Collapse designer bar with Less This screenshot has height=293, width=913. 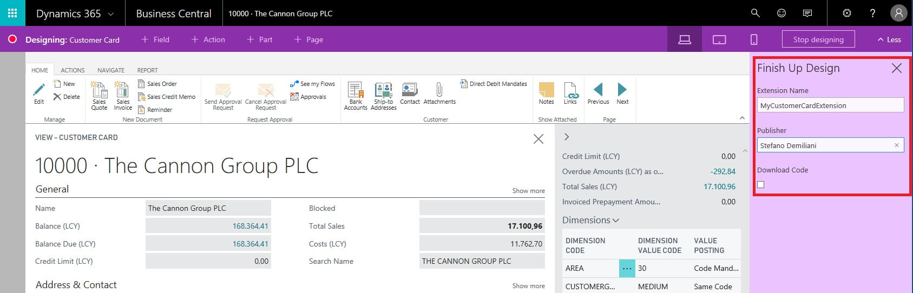(x=889, y=39)
